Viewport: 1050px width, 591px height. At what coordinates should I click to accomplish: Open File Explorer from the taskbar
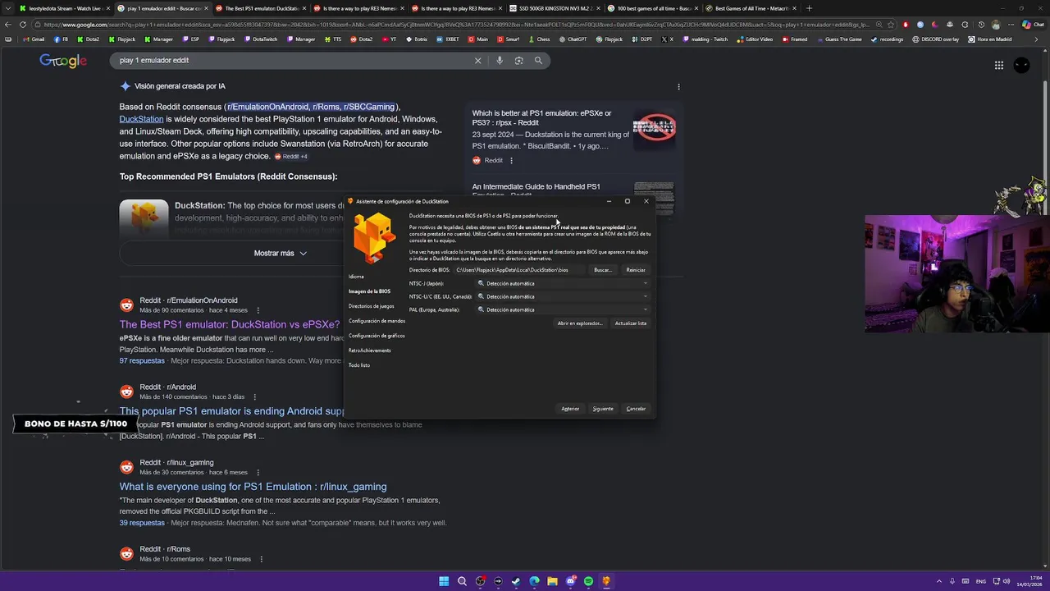(552, 581)
